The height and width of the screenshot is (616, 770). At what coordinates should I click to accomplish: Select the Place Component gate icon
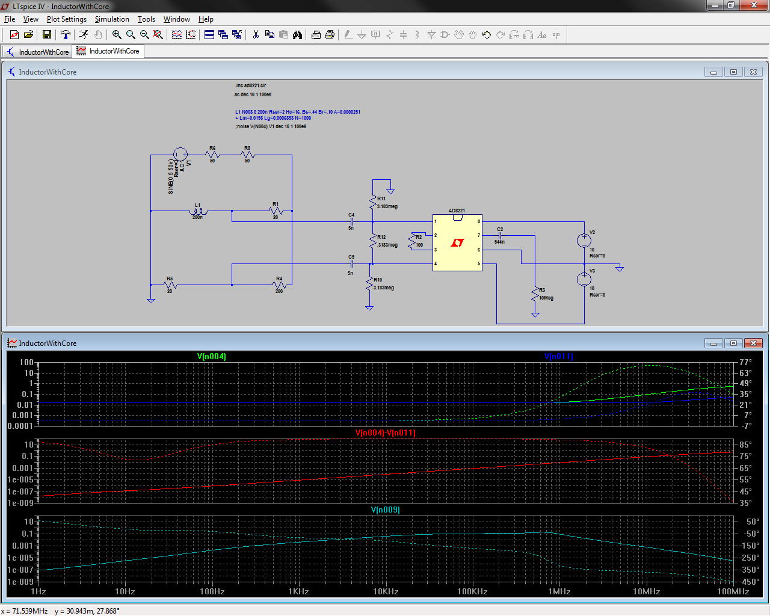445,35
